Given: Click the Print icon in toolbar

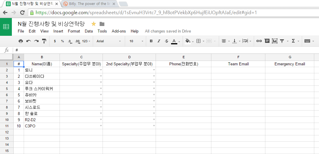Looking at the screenshot, I should 21,41.
